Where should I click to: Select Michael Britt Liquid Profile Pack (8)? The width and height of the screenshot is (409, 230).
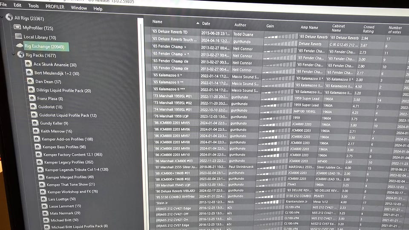(79, 227)
